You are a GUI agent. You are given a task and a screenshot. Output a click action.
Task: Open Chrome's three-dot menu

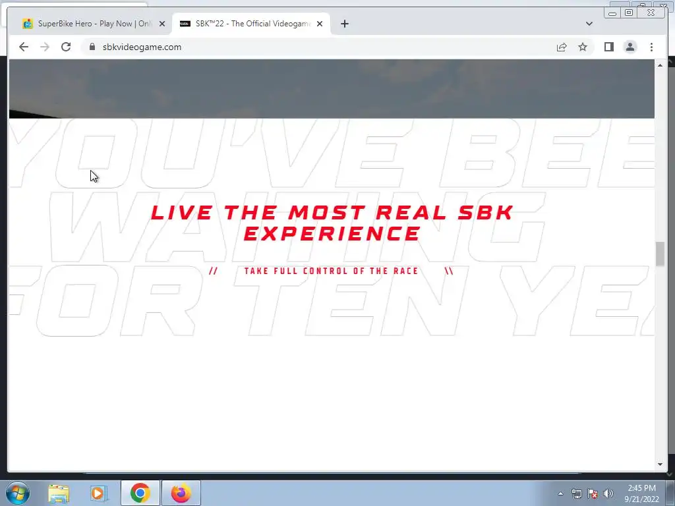(651, 47)
